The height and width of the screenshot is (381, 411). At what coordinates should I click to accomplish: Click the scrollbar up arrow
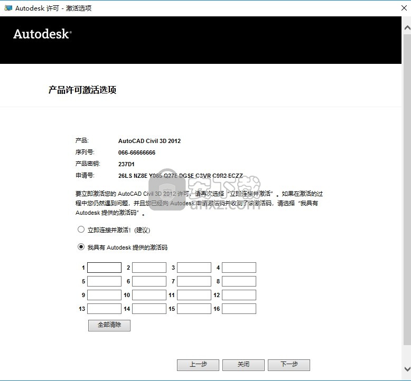tap(407, 28)
